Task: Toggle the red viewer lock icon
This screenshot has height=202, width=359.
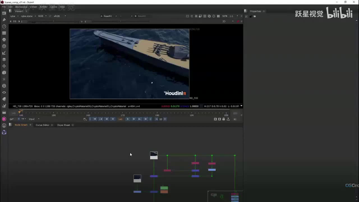Action: pyautogui.click(x=238, y=21)
